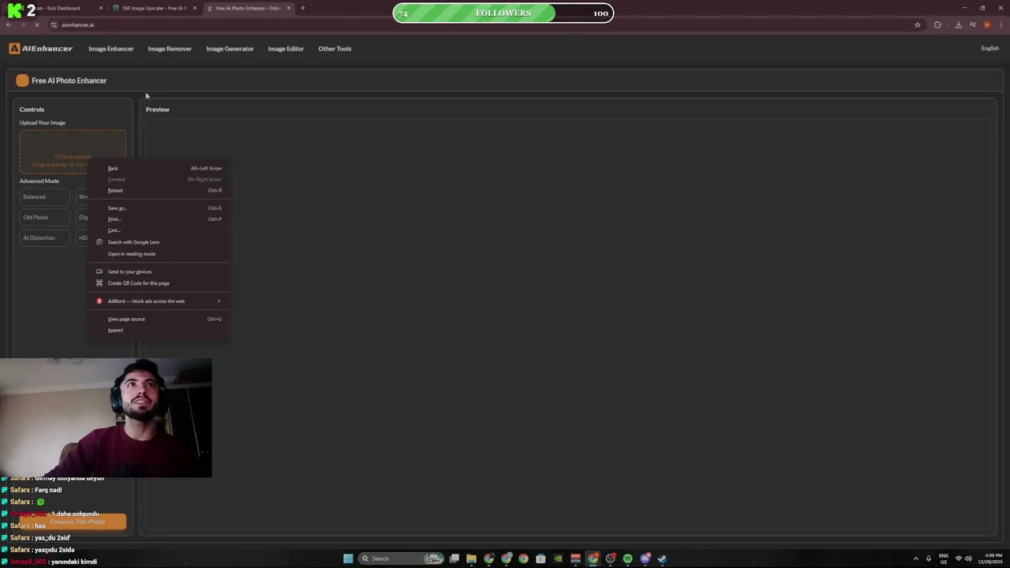1010x568 pixels.
Task: Click the taskbar Search box
Action: (402, 559)
